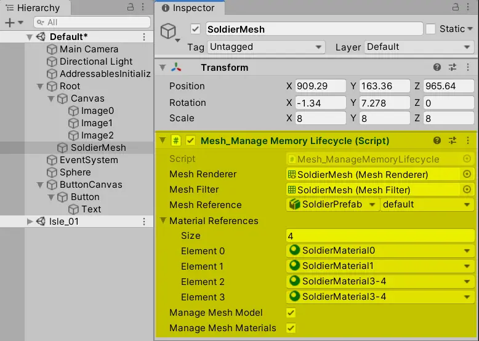Screen dimensions: 479x341
Task: Open the Tag dropdown Untagged
Action: click(266, 47)
